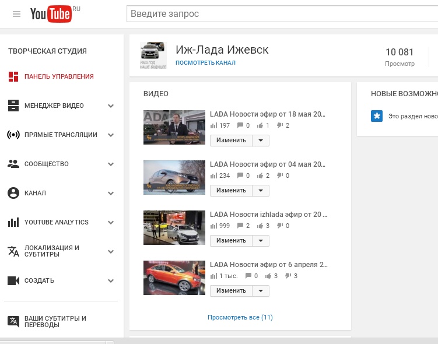Click likes icon for izhlada video
Screen dimensions: 438x344
pos(260,226)
